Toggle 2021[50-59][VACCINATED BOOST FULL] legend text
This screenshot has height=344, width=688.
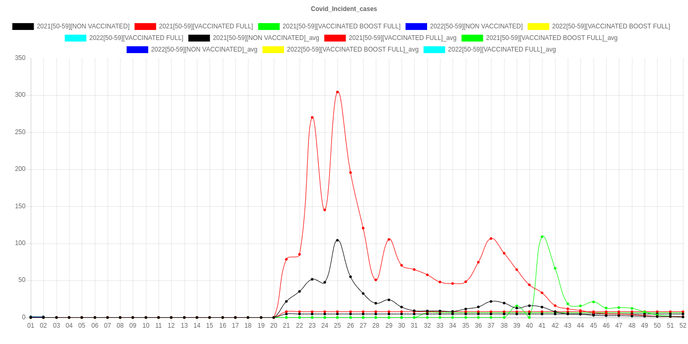click(x=341, y=26)
